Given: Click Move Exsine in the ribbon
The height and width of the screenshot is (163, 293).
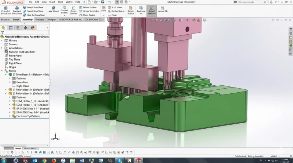Looking at the screenshot, I should coord(87,15).
